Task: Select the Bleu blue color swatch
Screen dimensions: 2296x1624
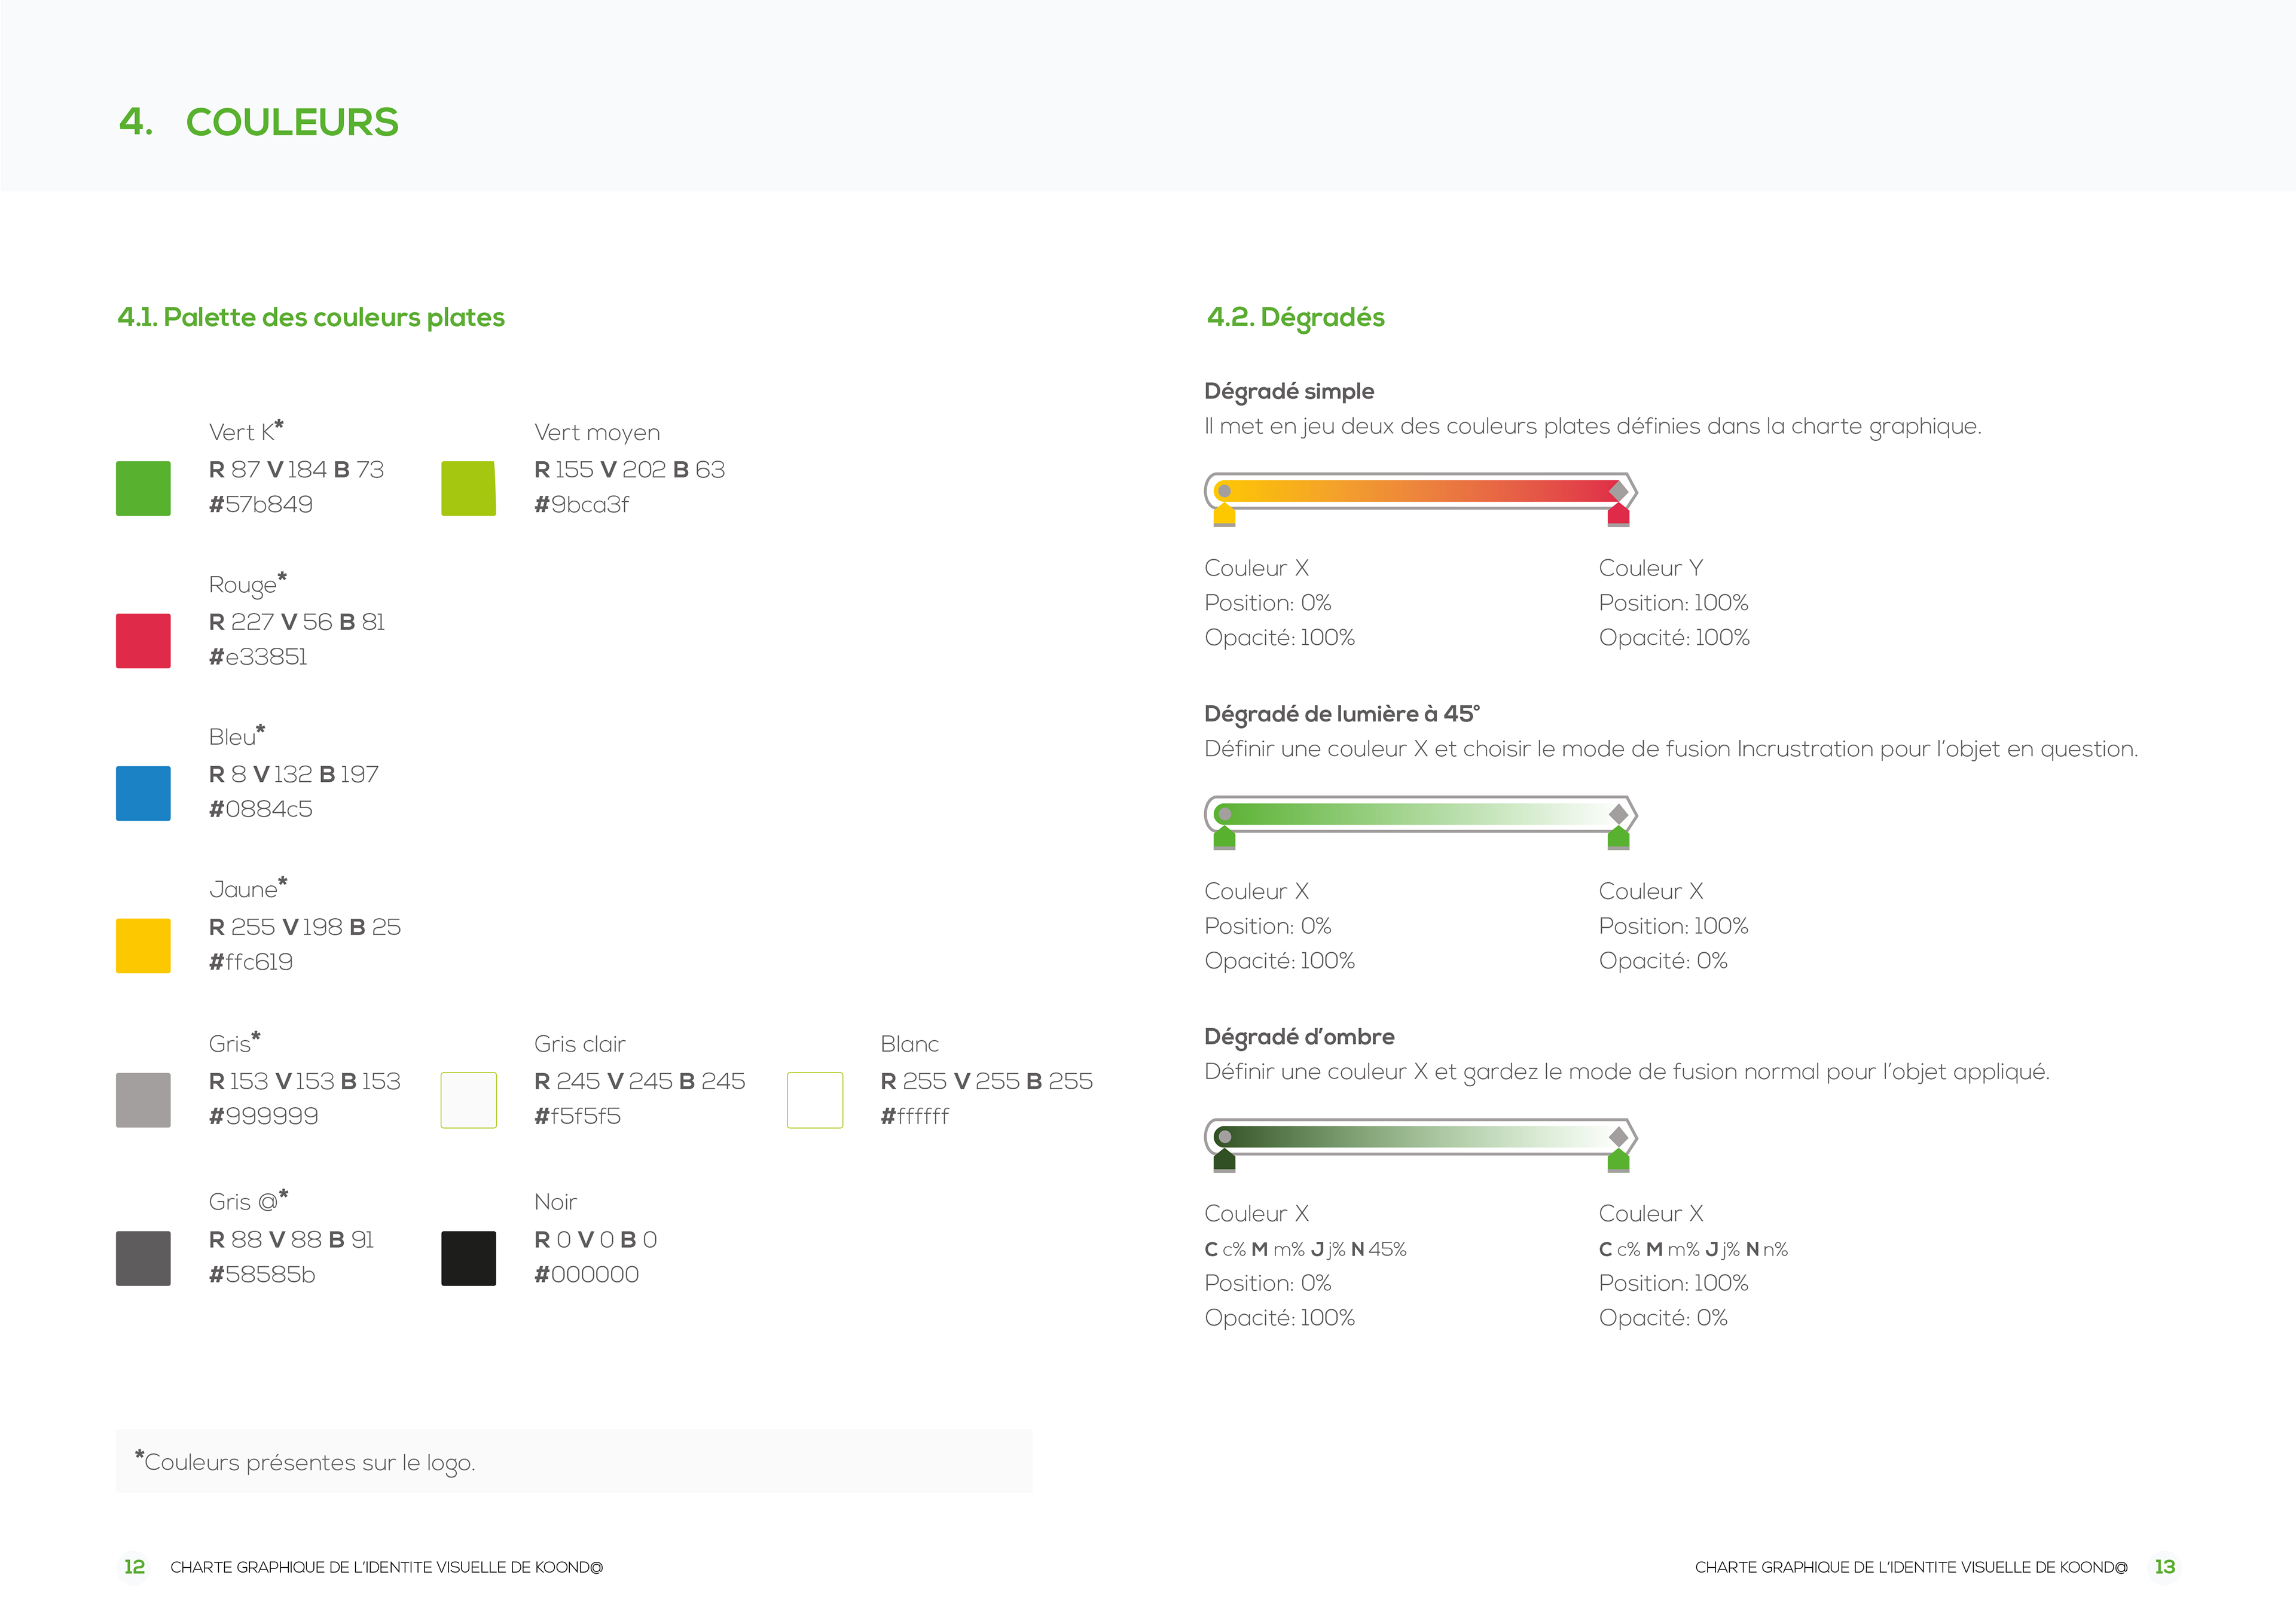Action: 143,794
